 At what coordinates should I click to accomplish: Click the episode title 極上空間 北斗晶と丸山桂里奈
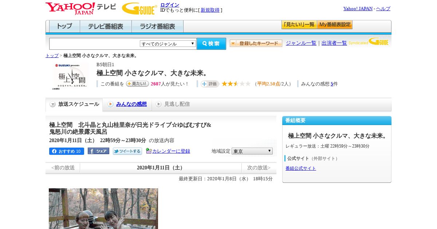click(x=130, y=128)
